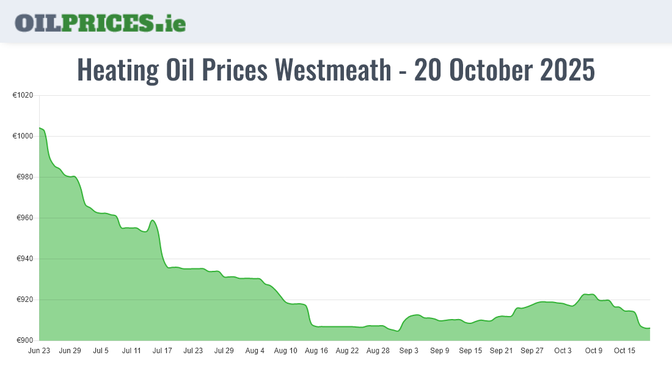Image resolution: width=672 pixels, height=366 pixels.
Task: Select the Jul 29 axis date
Action: pyautogui.click(x=224, y=351)
